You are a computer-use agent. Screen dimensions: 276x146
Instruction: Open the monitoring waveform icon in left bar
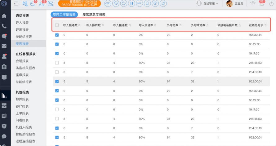[x=4, y=105]
